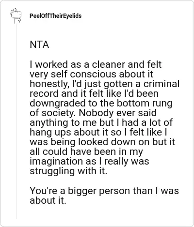Click the line 'record and it felt like I'd been'
The image size is (194, 227).
[94, 93]
